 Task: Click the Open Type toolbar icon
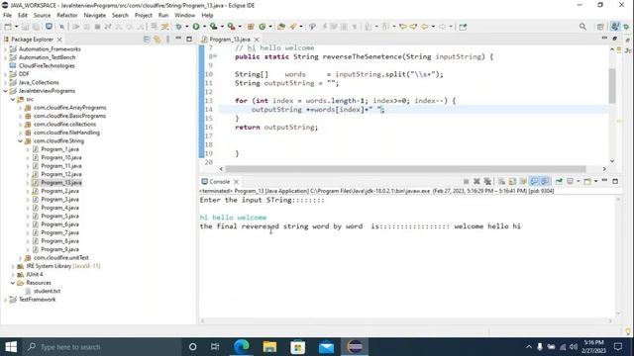pos(281,27)
